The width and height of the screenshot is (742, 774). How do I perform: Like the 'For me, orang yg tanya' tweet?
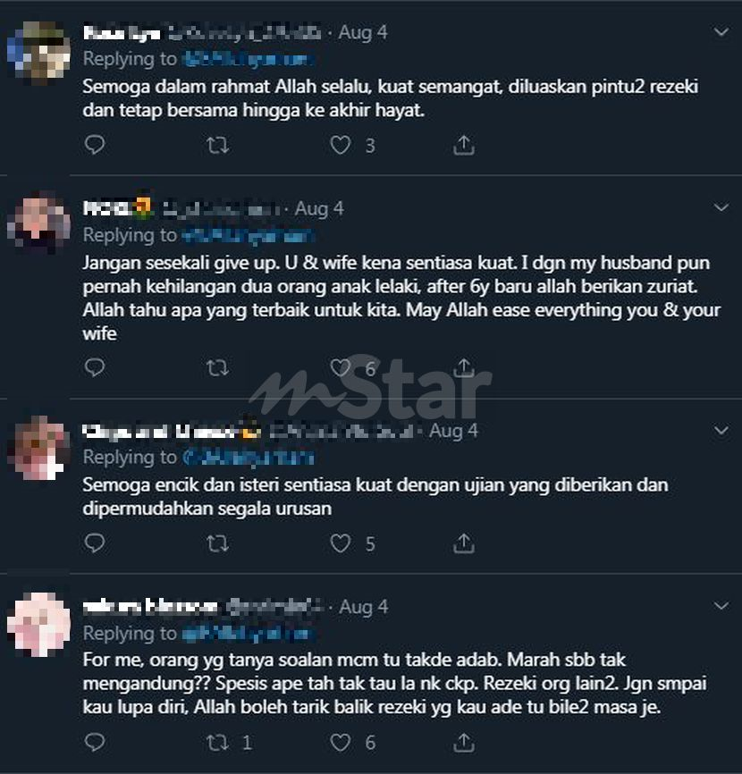pyautogui.click(x=340, y=743)
